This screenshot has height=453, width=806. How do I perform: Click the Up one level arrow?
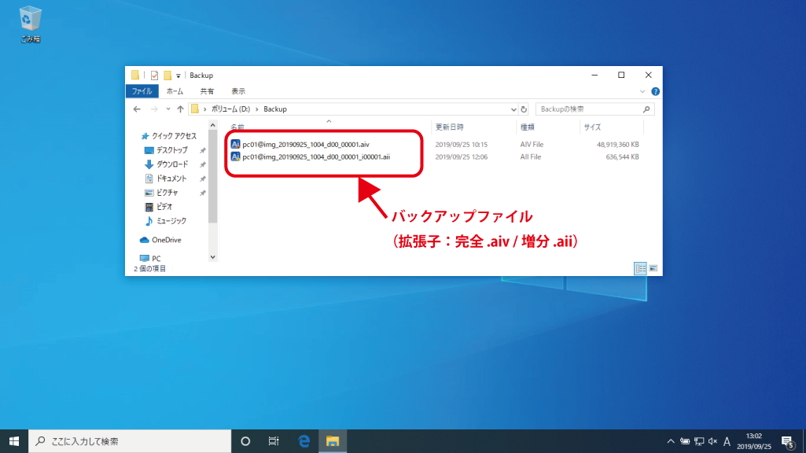point(180,109)
